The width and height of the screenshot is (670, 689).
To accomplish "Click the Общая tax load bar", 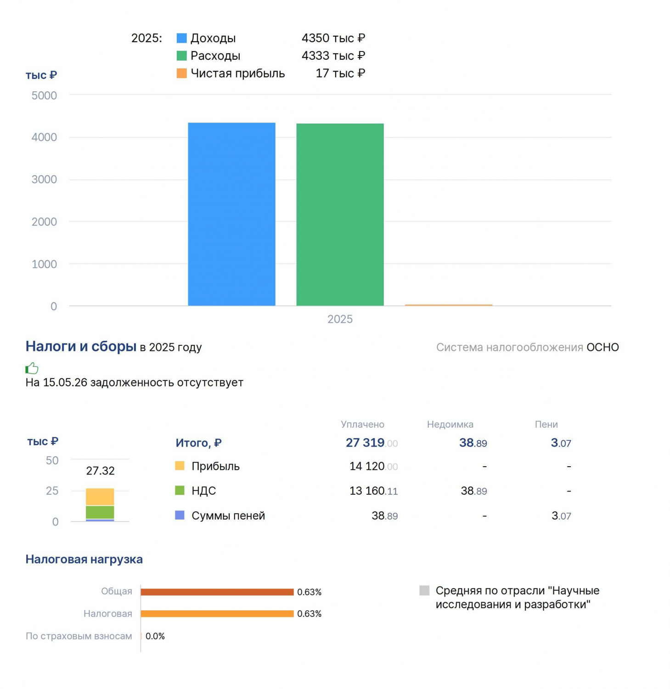I will point(217,592).
